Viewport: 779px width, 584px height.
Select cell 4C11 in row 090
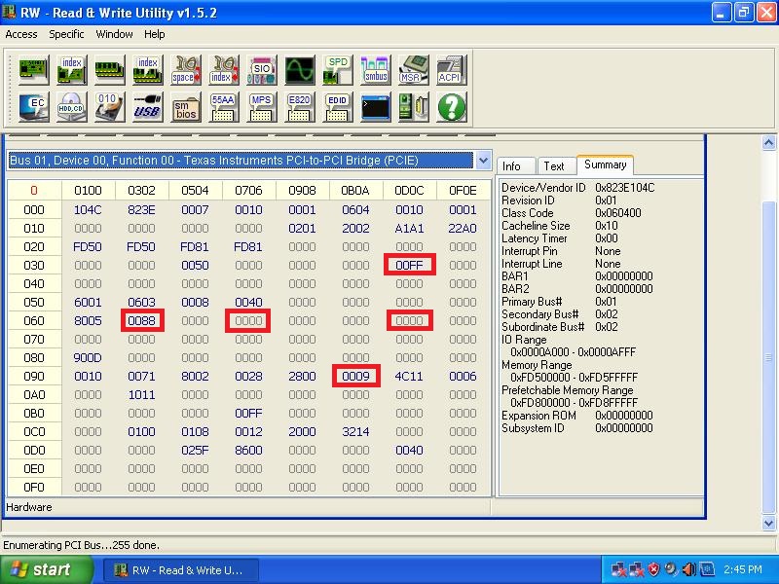tap(409, 377)
